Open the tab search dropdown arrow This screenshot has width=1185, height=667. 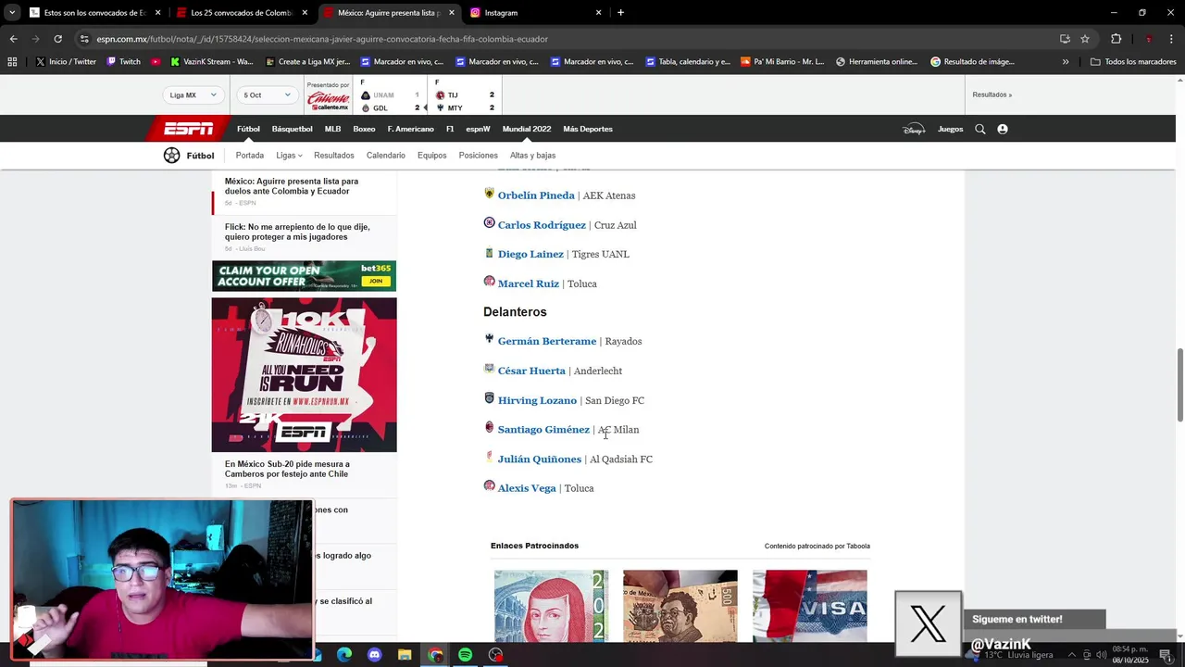(x=12, y=13)
